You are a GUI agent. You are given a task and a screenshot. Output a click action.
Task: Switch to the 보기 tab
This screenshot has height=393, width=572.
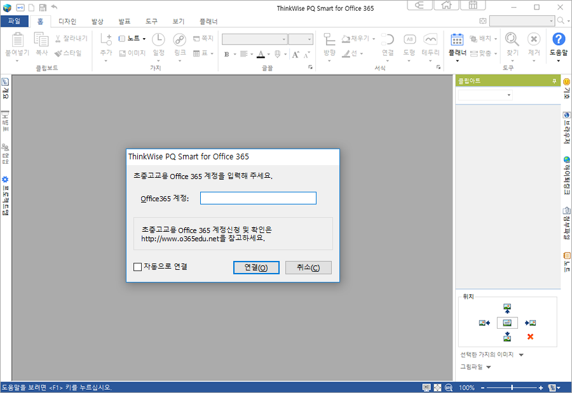click(179, 22)
